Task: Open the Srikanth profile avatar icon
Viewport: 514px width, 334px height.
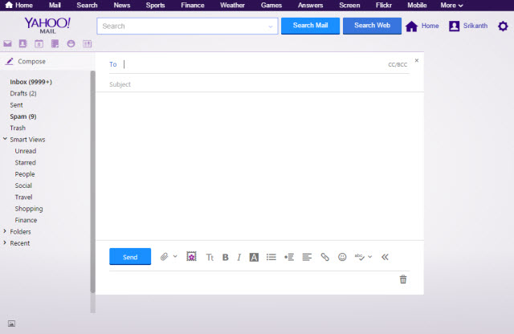Action: 454,26
